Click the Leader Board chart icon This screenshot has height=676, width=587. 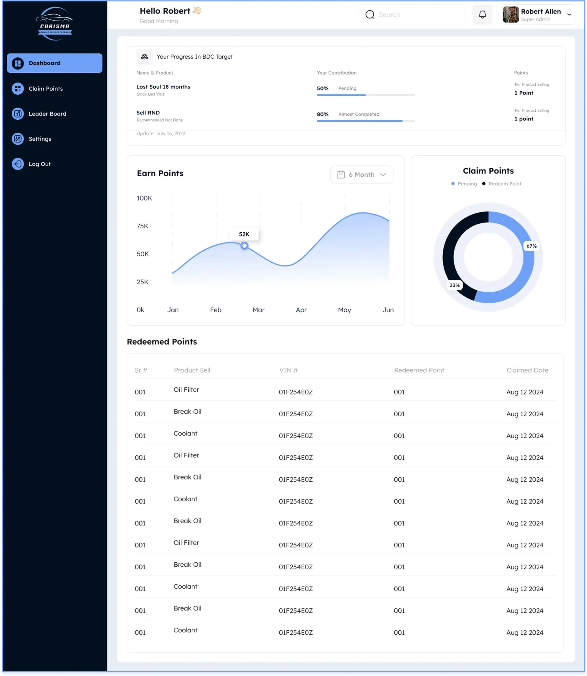coord(18,114)
